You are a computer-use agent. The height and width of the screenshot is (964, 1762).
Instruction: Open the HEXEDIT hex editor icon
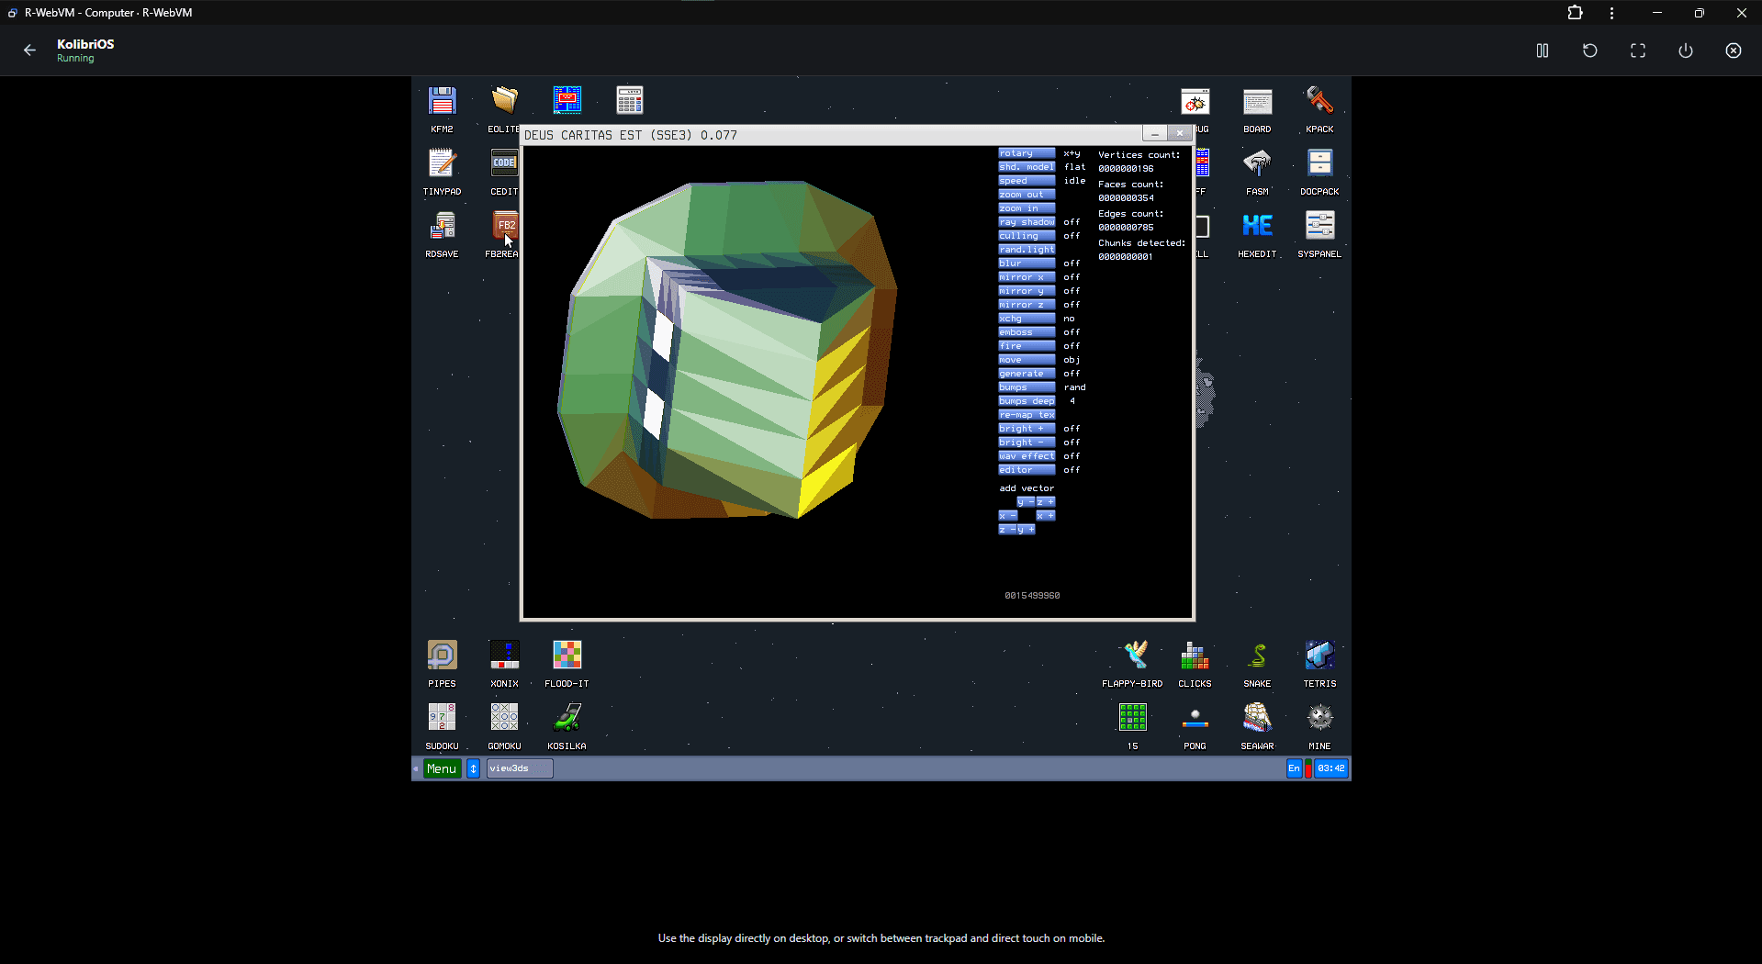click(1257, 226)
